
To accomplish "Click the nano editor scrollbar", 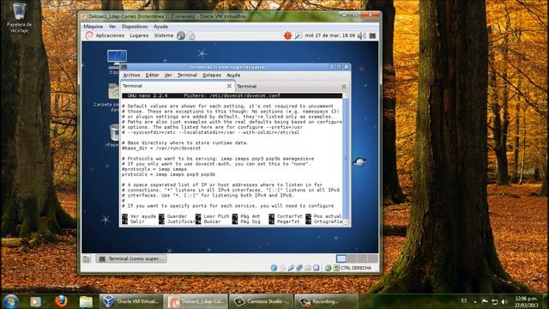I will [346, 159].
